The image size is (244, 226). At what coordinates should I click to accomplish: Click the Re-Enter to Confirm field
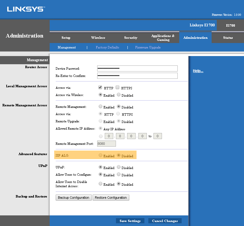point(137,76)
